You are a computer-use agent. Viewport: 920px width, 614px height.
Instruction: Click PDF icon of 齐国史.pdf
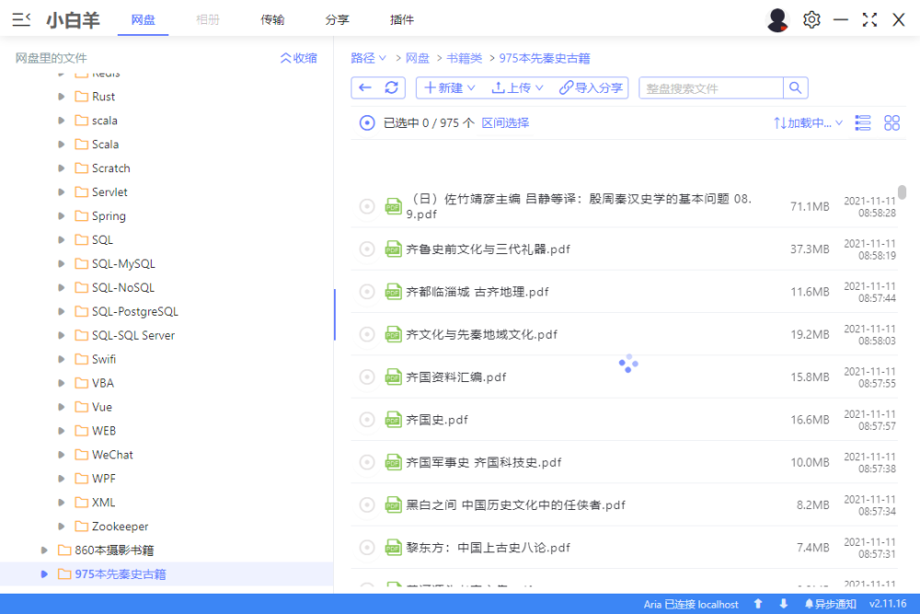(393, 420)
